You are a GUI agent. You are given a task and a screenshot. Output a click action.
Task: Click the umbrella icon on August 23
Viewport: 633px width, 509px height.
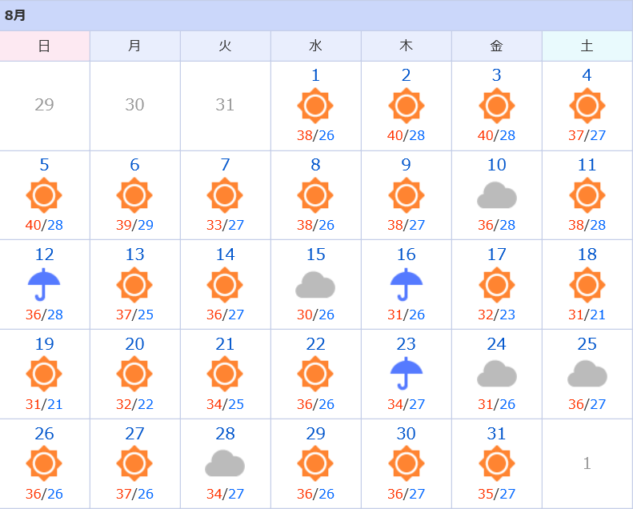(x=406, y=374)
